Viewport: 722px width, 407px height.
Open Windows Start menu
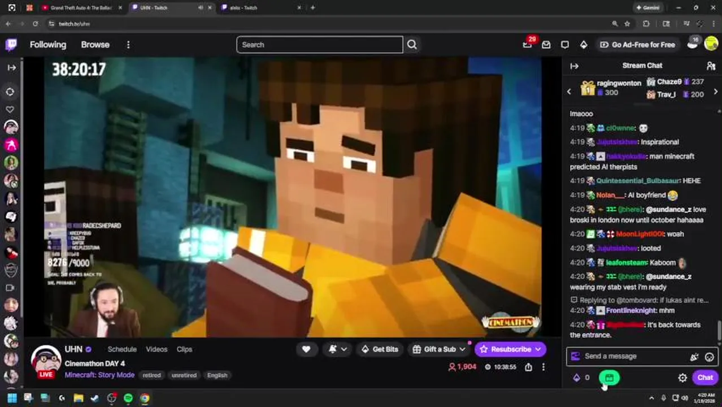tap(11, 398)
